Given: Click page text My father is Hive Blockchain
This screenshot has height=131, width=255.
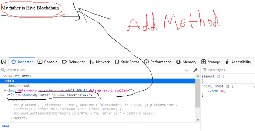Looking at the screenshot, I should [30, 8].
